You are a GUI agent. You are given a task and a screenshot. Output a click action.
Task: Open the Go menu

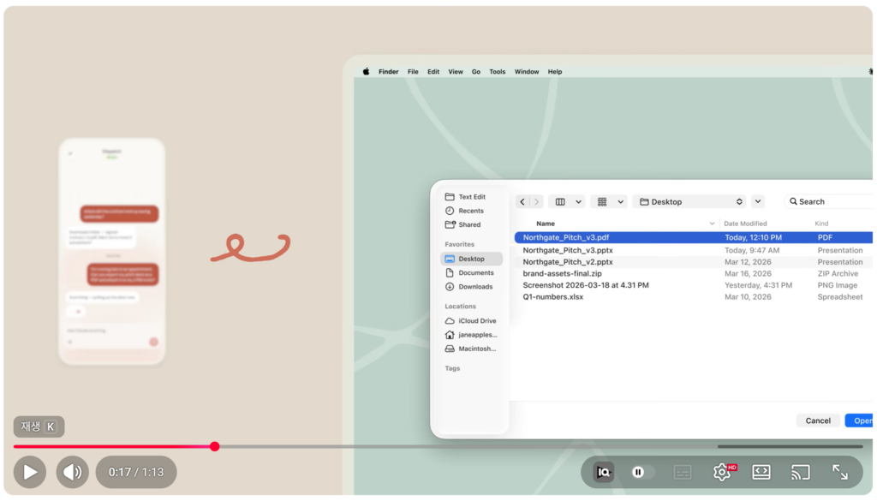click(x=476, y=72)
